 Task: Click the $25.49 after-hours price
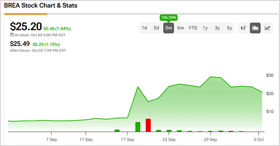click(x=20, y=44)
